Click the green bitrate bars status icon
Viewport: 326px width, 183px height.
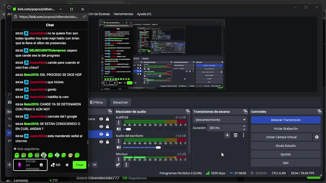pos(208,173)
